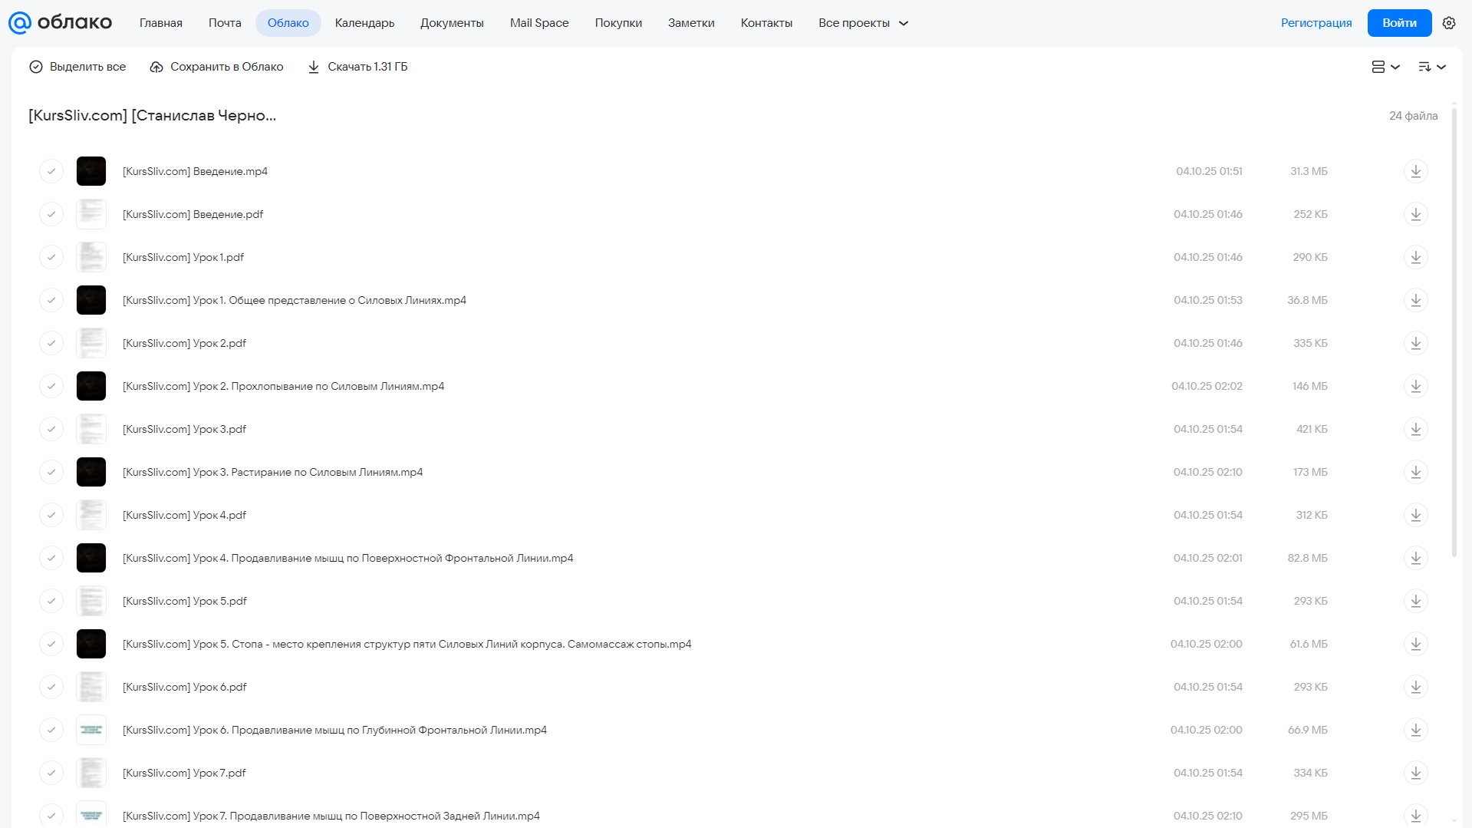
Task: Open the Регистрация link
Action: tap(1316, 23)
